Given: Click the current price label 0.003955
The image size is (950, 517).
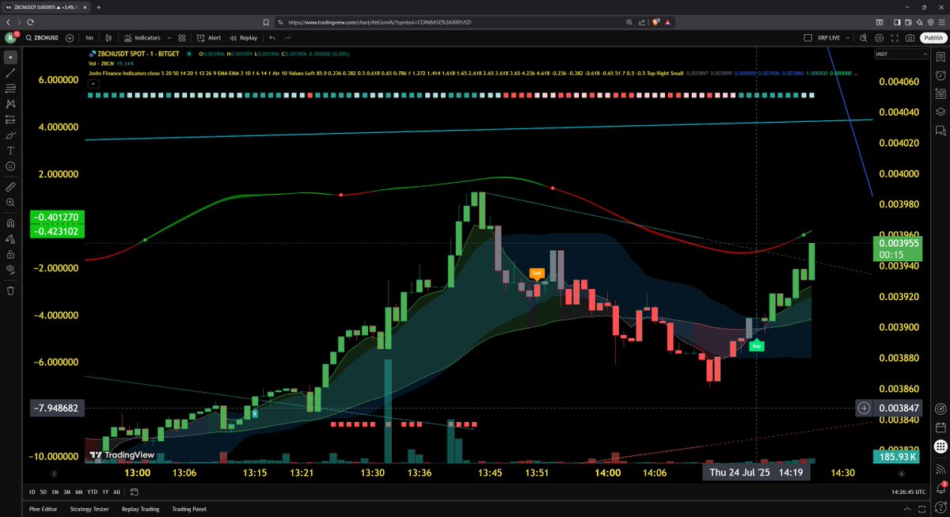Looking at the screenshot, I should (899, 243).
